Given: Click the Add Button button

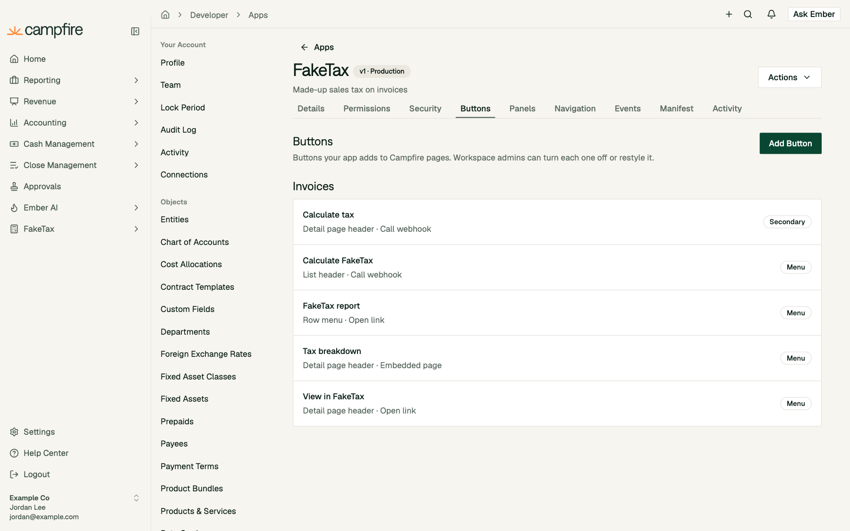Looking at the screenshot, I should point(790,143).
